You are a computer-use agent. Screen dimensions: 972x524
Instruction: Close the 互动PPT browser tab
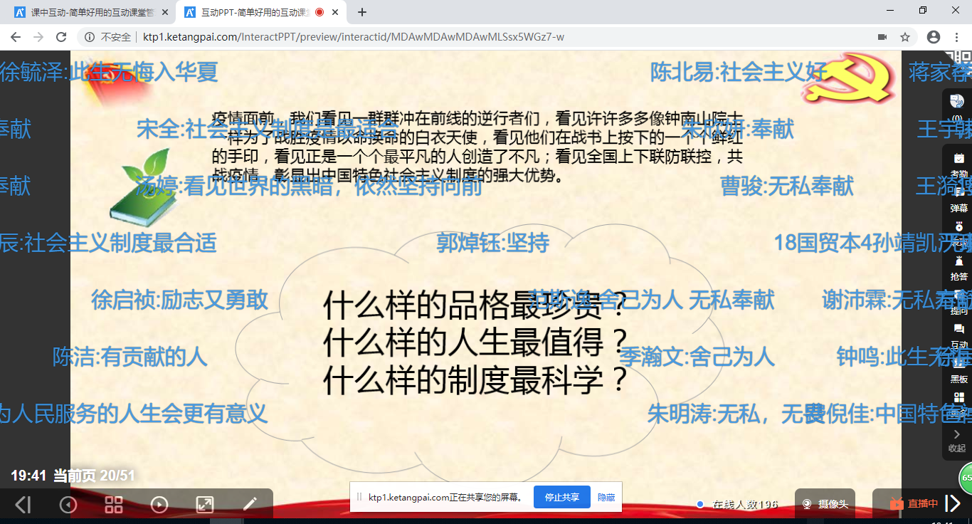coord(334,12)
